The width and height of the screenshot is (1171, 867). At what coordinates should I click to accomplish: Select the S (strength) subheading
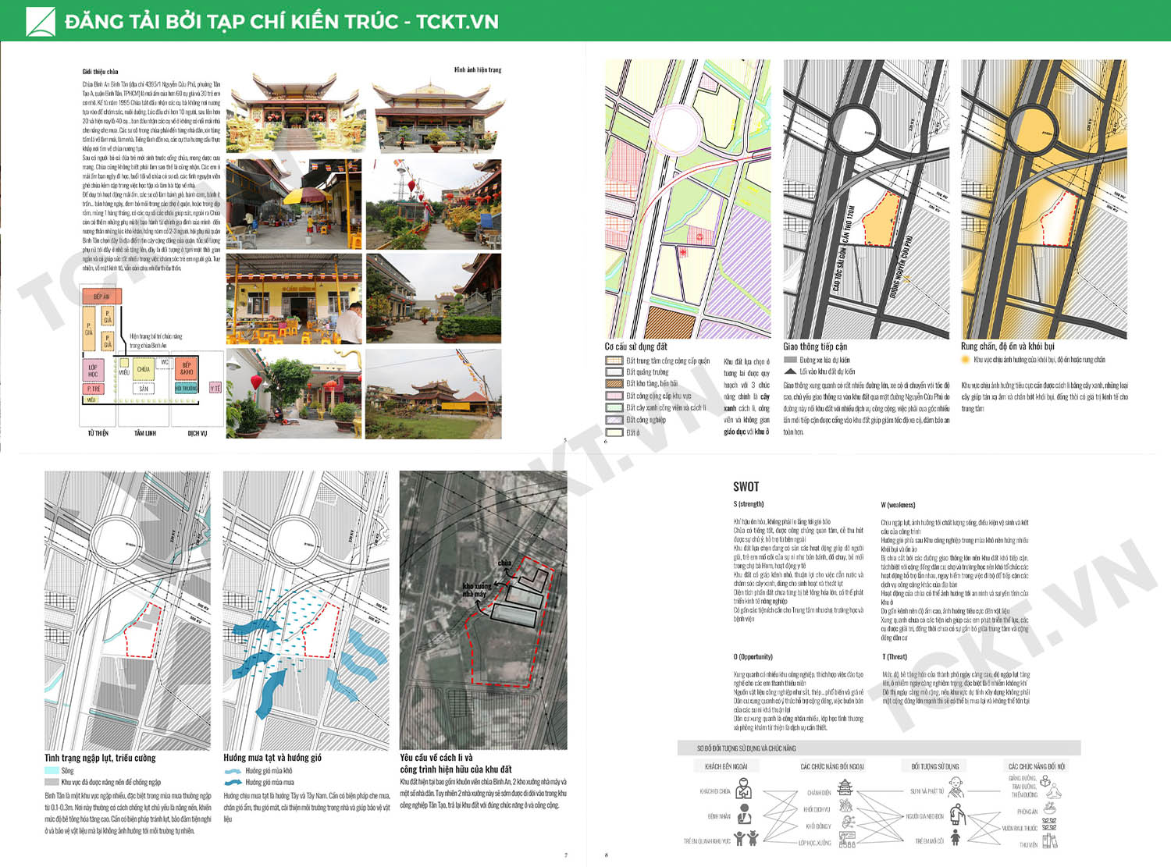pyautogui.click(x=749, y=504)
